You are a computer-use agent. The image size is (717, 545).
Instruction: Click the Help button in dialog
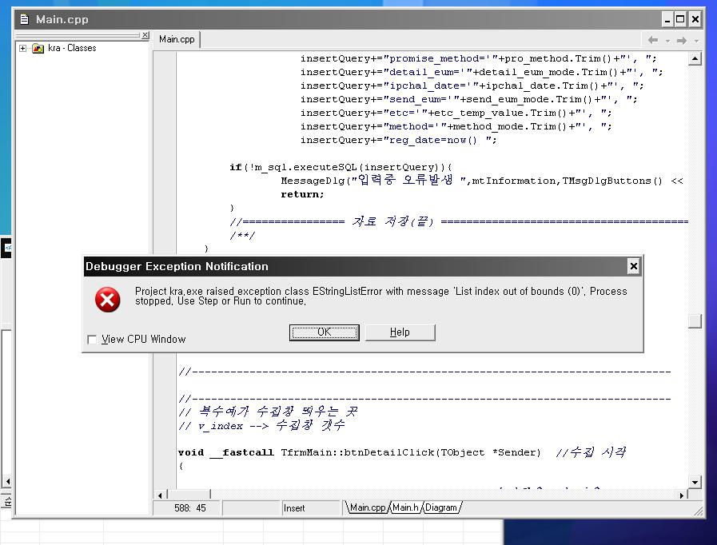pyautogui.click(x=400, y=332)
